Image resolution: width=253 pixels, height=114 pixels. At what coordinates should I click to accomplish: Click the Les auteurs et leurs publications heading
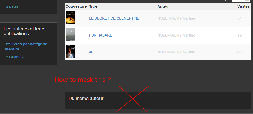pos(25,31)
